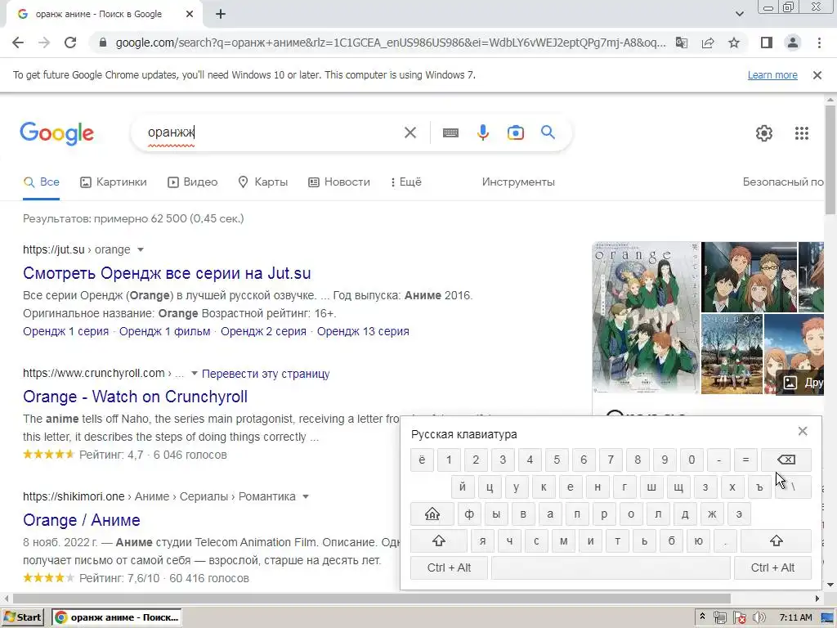Viewport: 837px width, 628px height.
Task: Tap the й key on virtual keyboard
Action: (x=463, y=487)
